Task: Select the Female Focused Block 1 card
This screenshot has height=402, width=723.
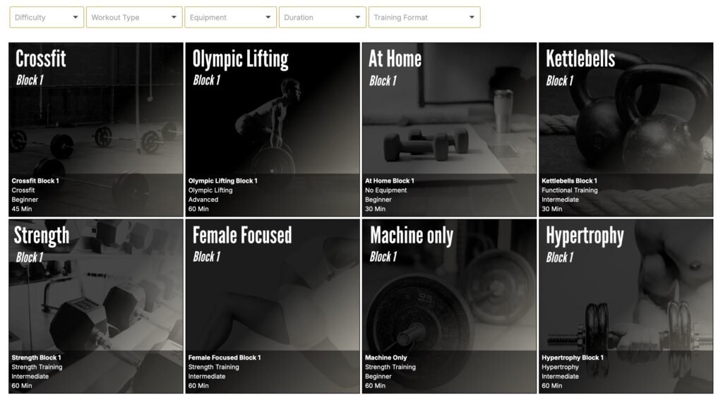Action: (273, 296)
